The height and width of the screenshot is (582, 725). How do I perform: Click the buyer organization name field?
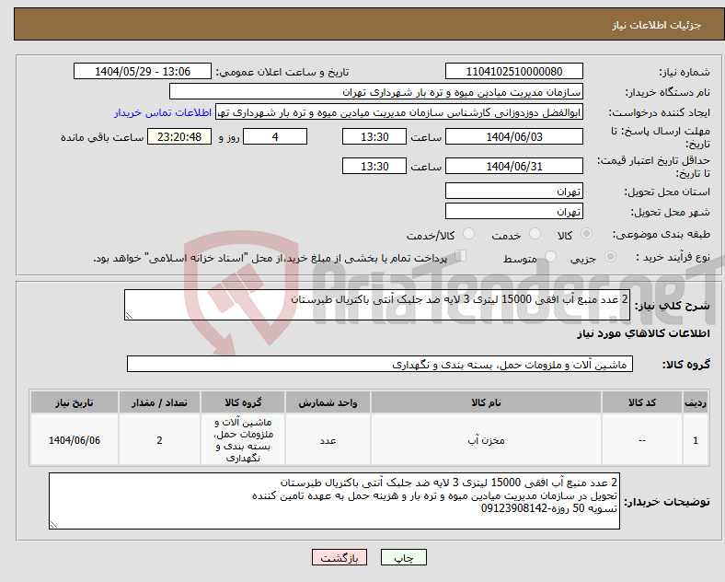376,91
